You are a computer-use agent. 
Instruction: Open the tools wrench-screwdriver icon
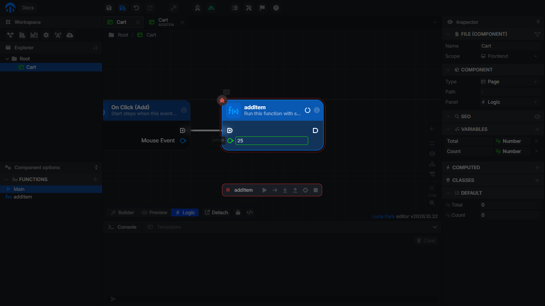249,8
